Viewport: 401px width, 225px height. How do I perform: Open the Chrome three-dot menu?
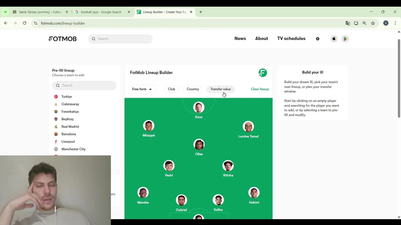coord(395,23)
